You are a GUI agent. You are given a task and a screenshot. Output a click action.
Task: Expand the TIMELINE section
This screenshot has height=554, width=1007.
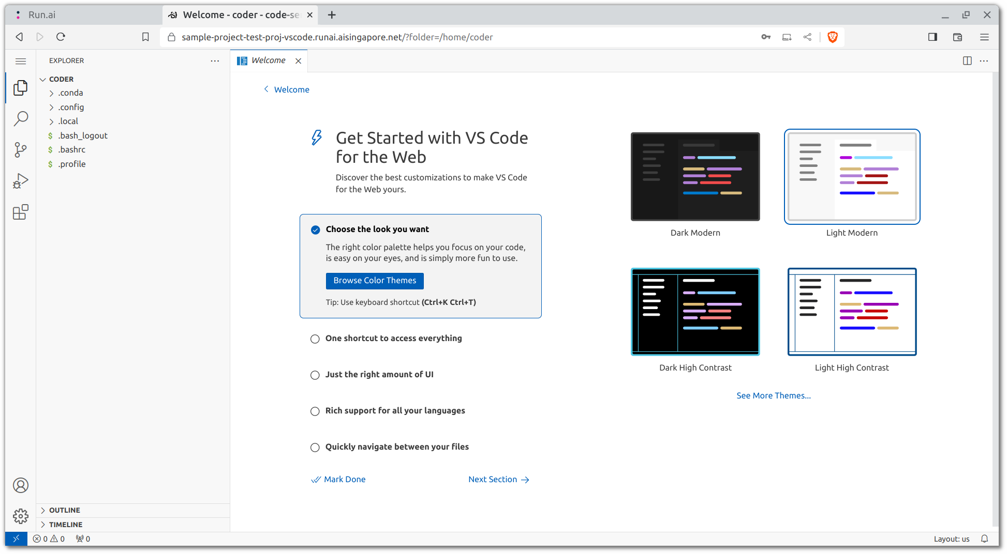coord(133,525)
